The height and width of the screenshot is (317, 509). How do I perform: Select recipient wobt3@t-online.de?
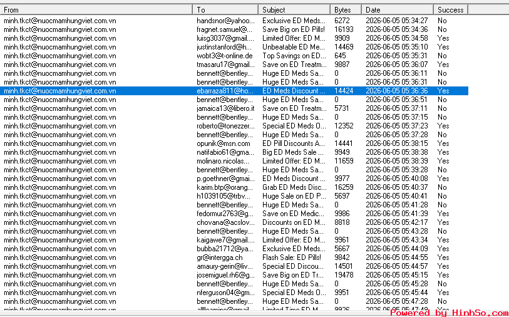click(x=225, y=56)
